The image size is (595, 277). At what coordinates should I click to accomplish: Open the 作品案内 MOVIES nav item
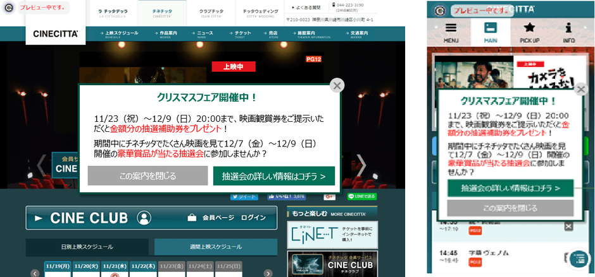click(166, 34)
